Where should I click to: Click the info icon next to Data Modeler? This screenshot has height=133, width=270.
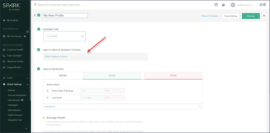22,100
